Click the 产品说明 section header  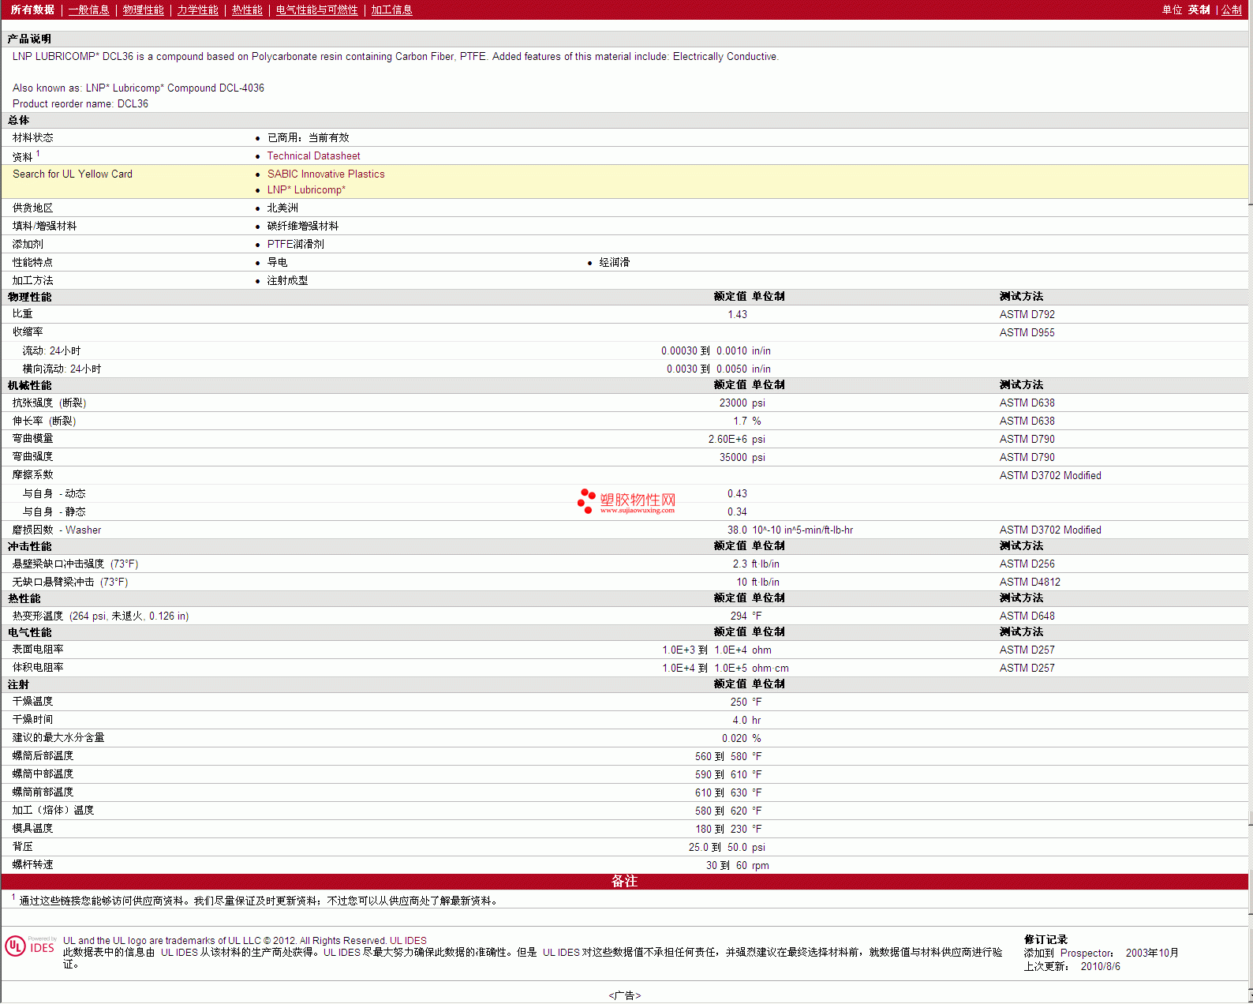(x=29, y=39)
